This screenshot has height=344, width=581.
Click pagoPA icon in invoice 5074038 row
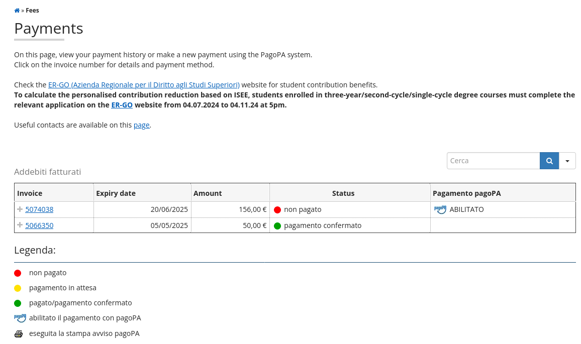point(440,209)
